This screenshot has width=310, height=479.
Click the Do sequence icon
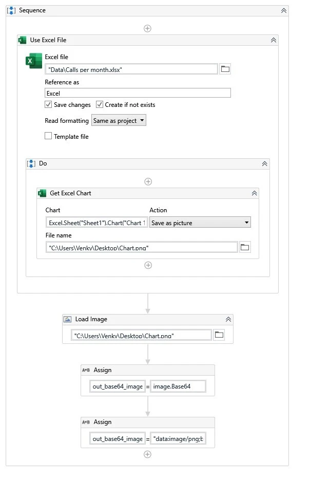tap(31, 163)
